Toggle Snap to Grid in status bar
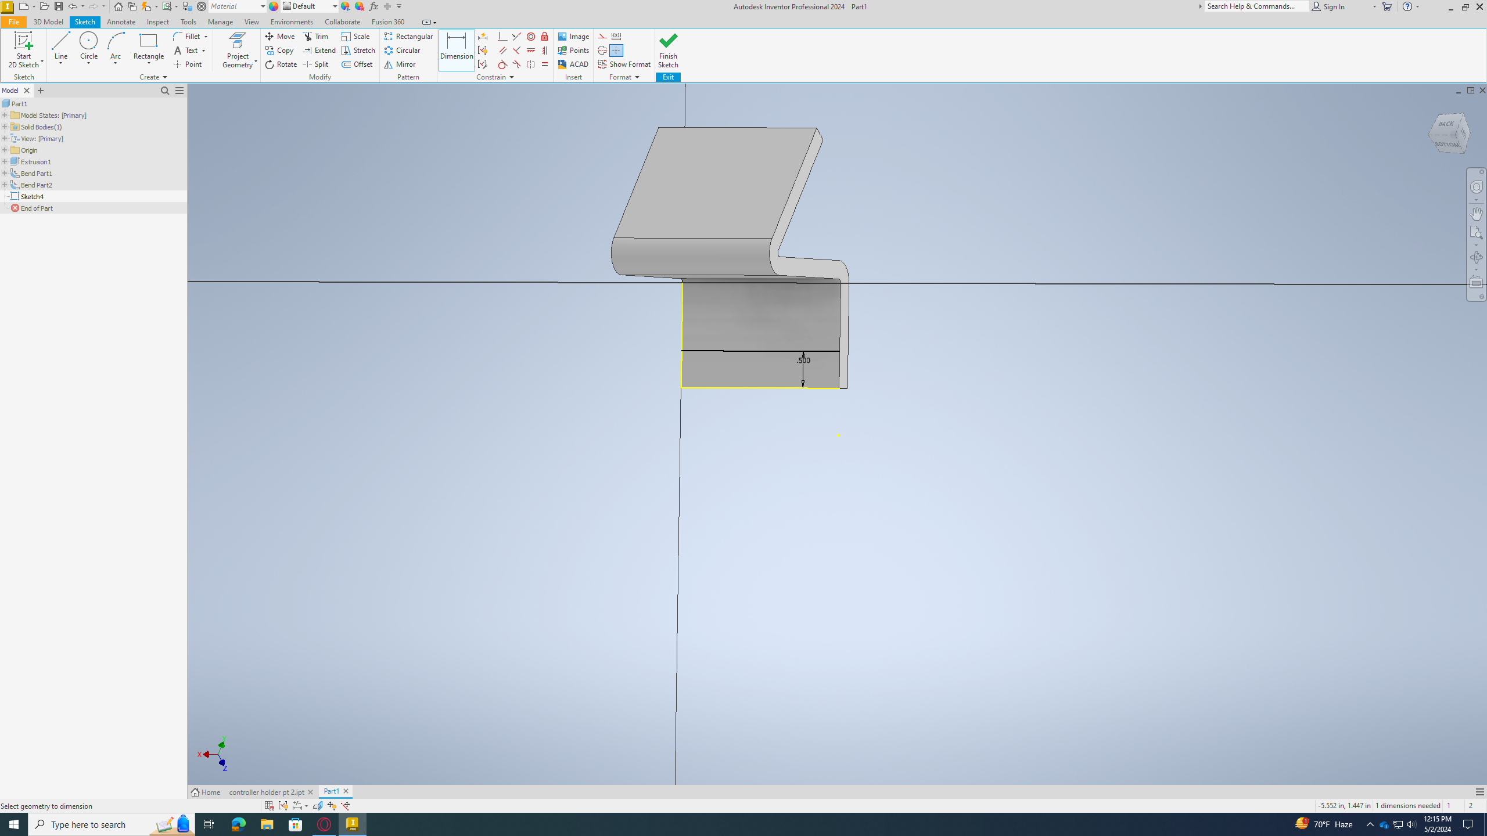 pyautogui.click(x=269, y=805)
